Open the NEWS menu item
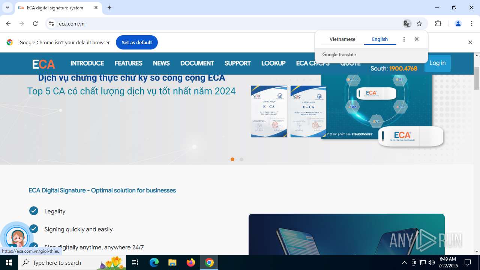This screenshot has width=480, height=270. pos(161,63)
